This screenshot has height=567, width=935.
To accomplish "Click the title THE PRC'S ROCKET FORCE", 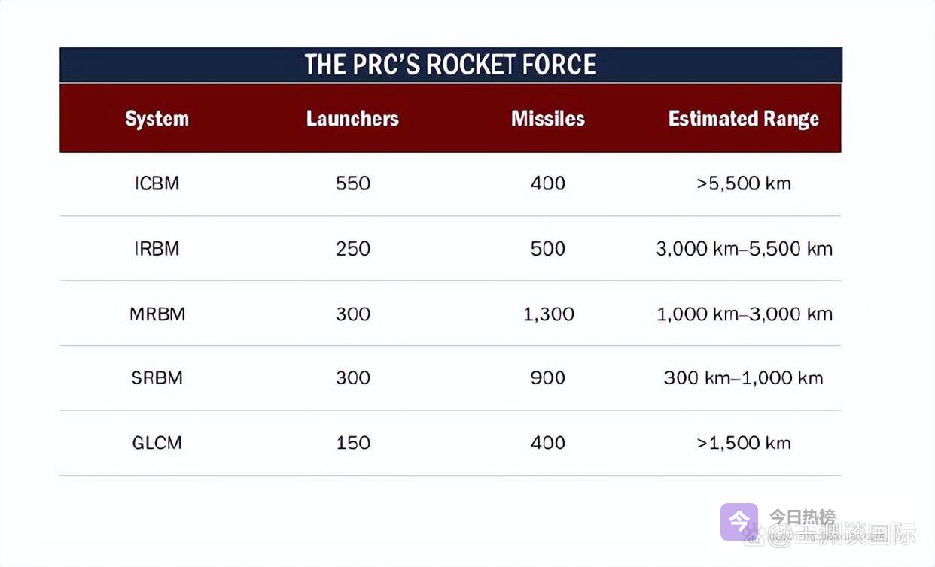I will (450, 65).
